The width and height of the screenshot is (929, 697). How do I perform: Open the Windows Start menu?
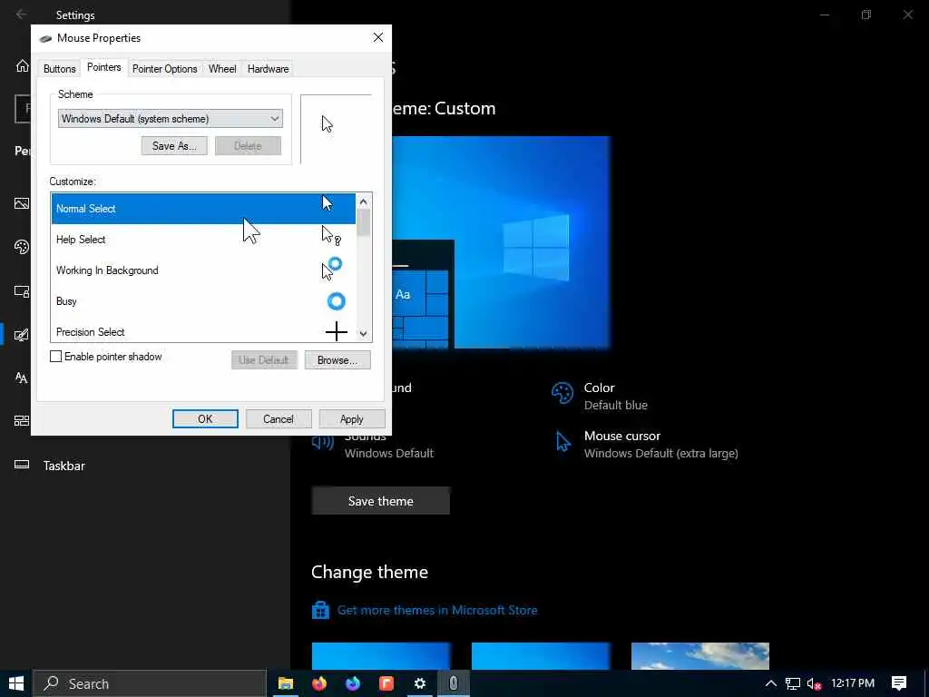16,683
